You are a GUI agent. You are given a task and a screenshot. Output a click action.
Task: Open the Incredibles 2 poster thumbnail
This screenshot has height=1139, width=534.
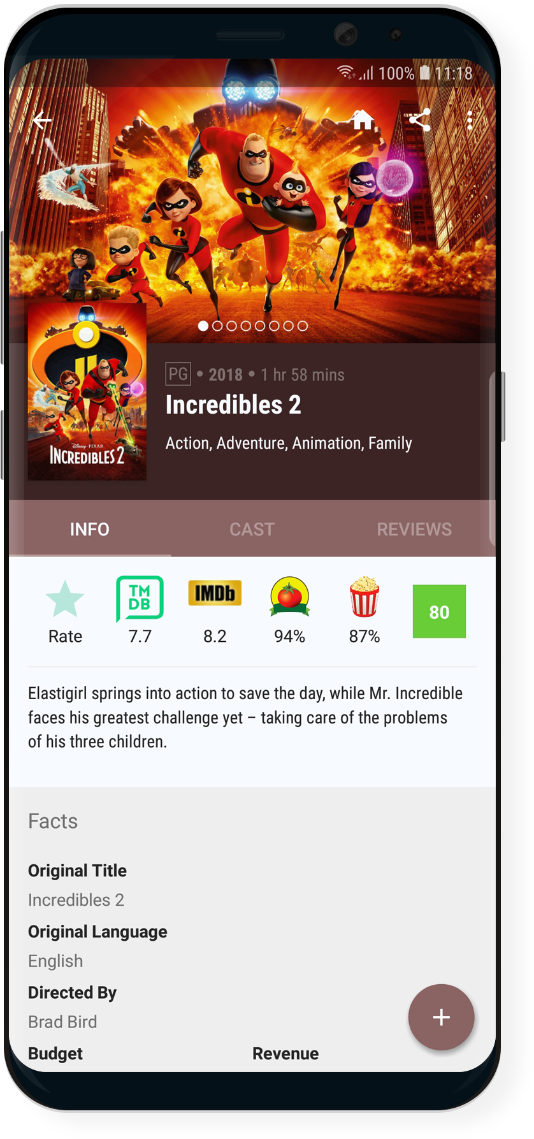pos(87,391)
